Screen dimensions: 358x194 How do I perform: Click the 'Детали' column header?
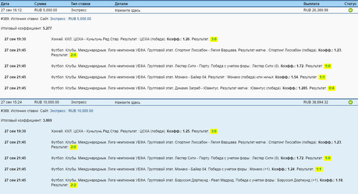(x=121, y=4)
